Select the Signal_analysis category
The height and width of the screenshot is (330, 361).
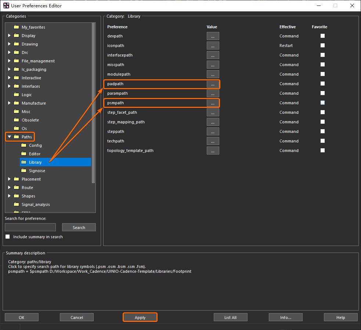36,204
